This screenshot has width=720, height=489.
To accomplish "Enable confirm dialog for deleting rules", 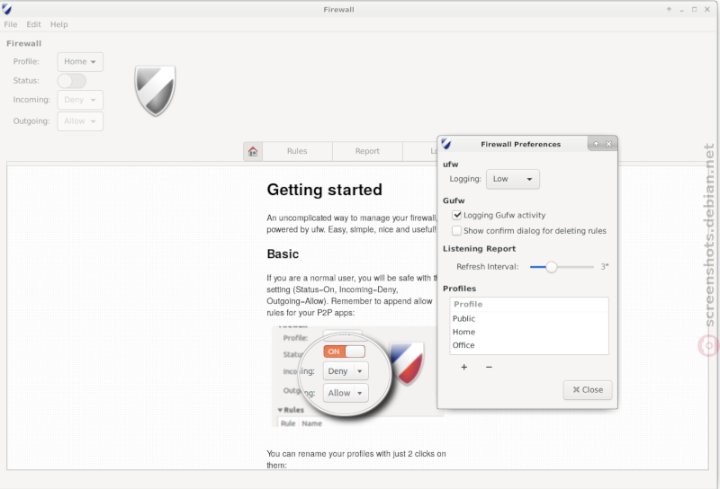I will click(x=457, y=230).
